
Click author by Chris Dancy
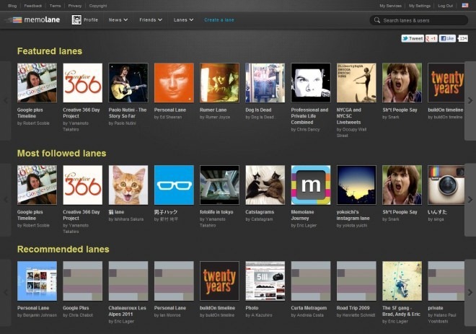point(305,129)
